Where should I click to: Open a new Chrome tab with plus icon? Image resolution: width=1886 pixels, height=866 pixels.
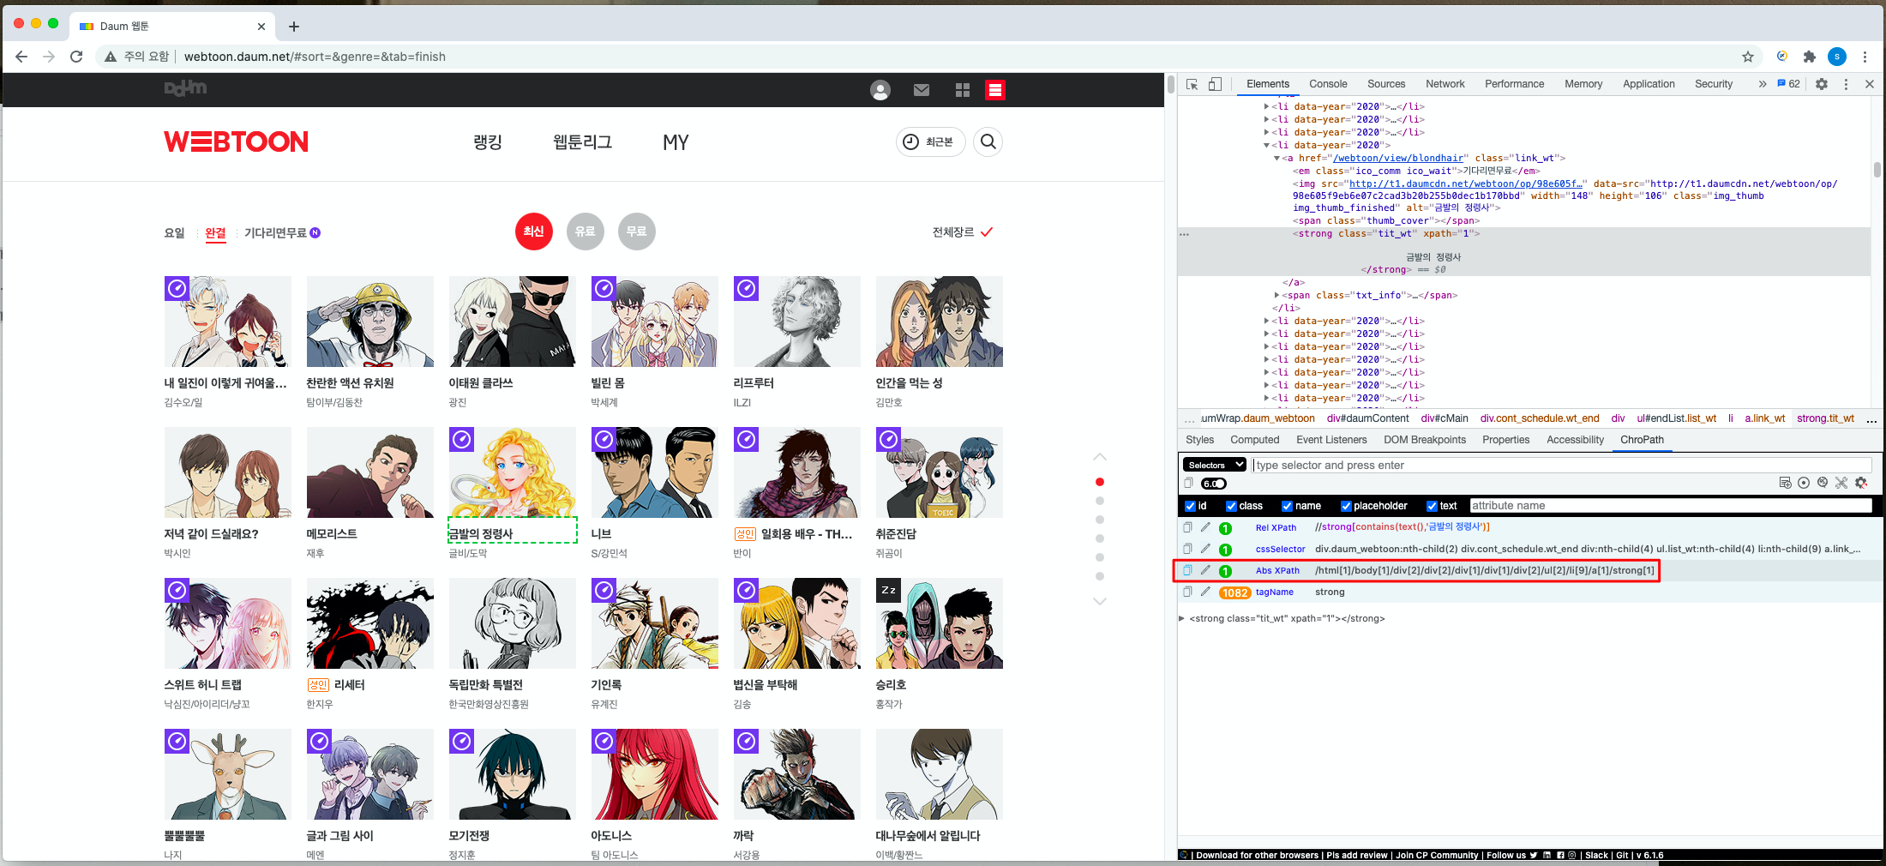294,27
